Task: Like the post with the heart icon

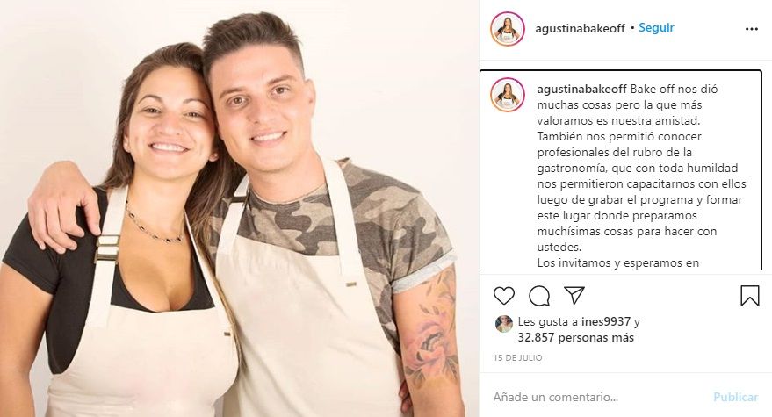Action: click(x=503, y=295)
